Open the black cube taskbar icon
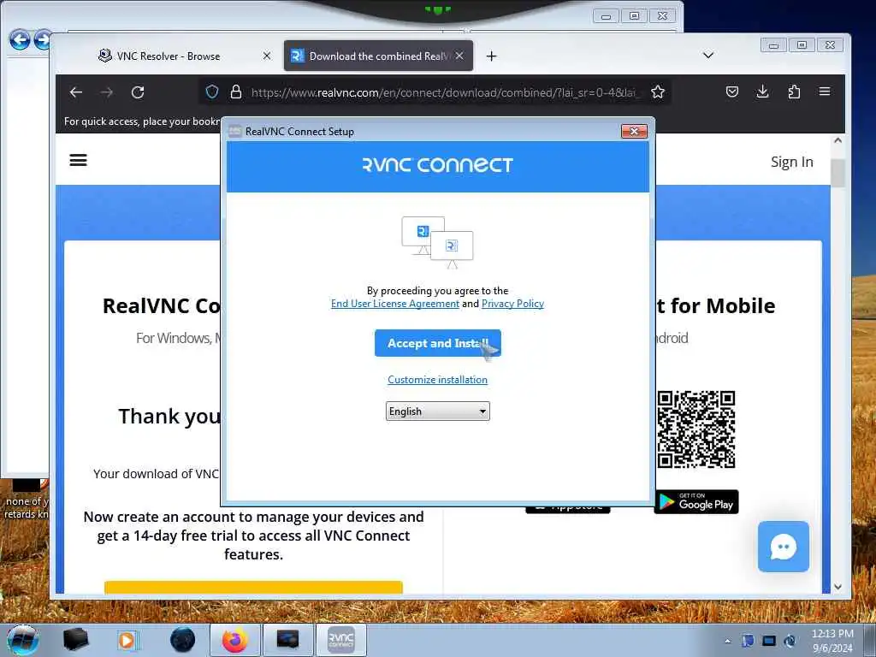 75,640
